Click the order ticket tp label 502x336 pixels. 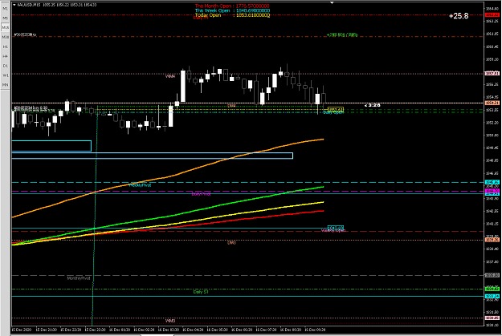pos(25,34)
